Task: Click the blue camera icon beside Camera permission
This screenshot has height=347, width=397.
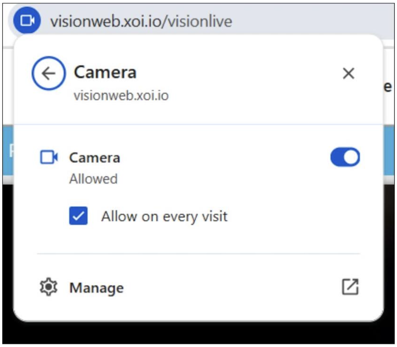Action: 49,158
